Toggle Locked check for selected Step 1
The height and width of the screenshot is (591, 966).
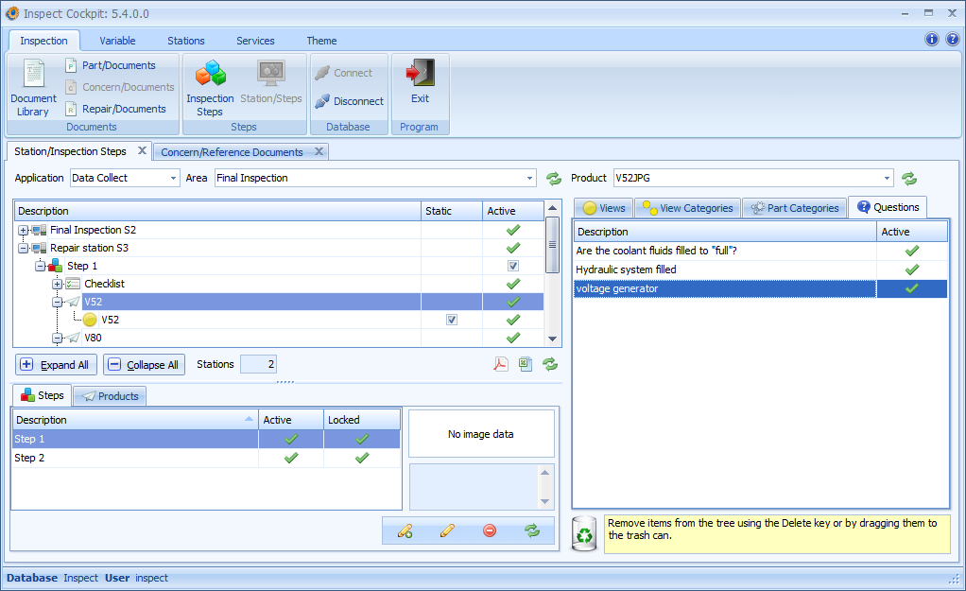point(362,439)
